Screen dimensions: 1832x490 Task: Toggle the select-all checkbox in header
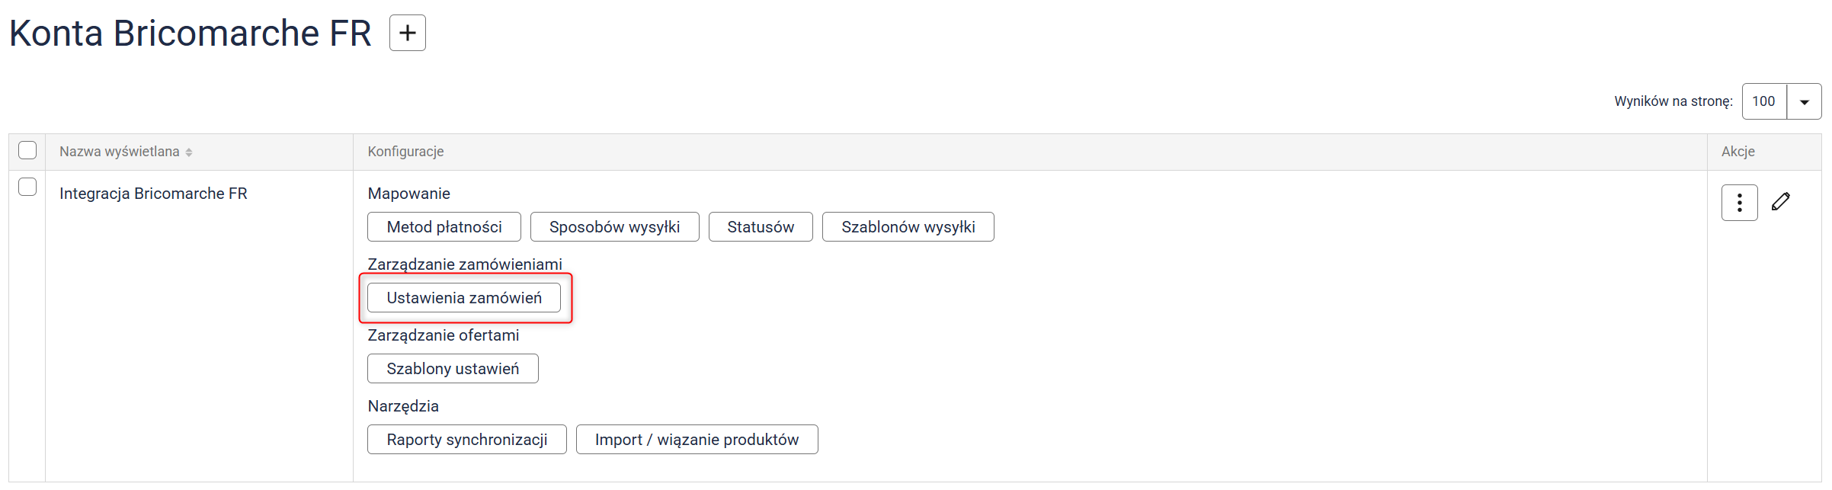(27, 150)
